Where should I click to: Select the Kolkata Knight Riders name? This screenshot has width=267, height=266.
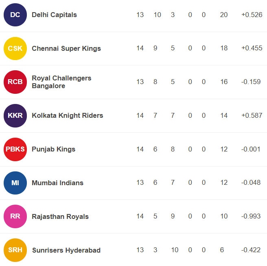coord(68,115)
